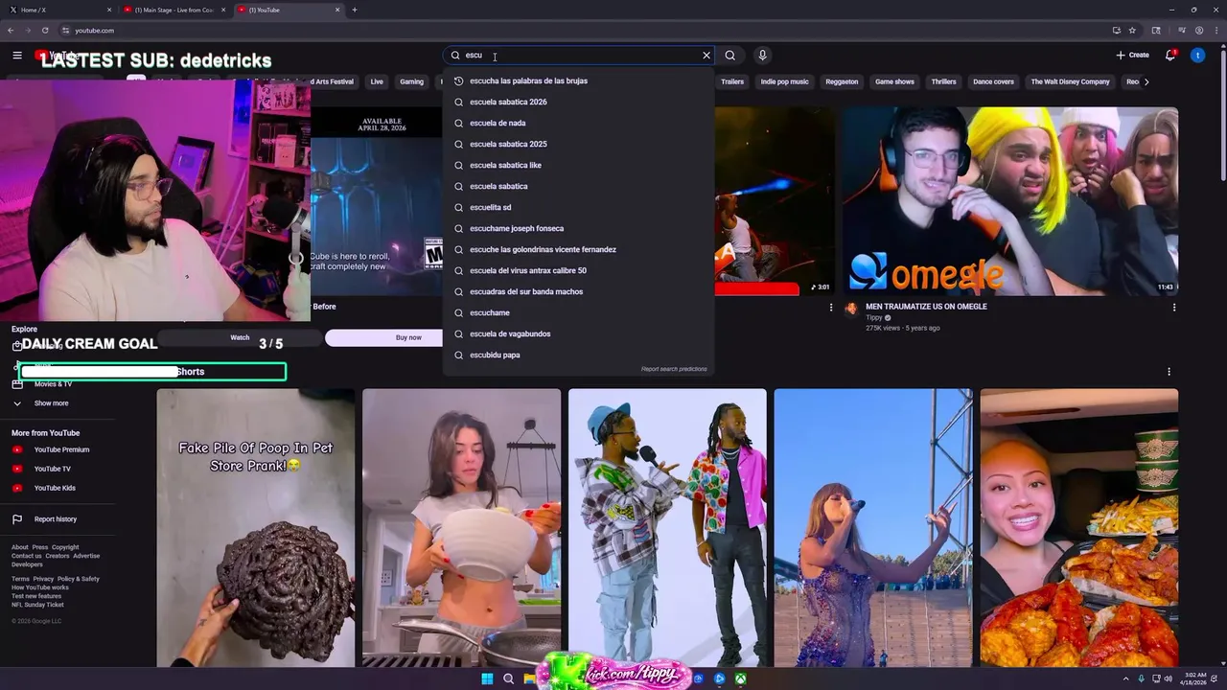Open the notifications bell
The height and width of the screenshot is (690, 1227).
point(1170,56)
